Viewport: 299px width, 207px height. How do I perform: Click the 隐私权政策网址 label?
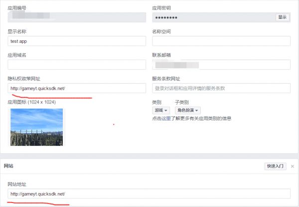[x=24, y=79]
